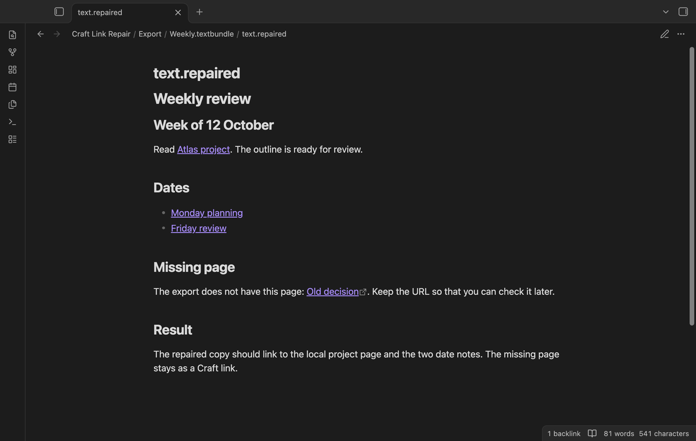Click the Weekly review heading

(202, 99)
